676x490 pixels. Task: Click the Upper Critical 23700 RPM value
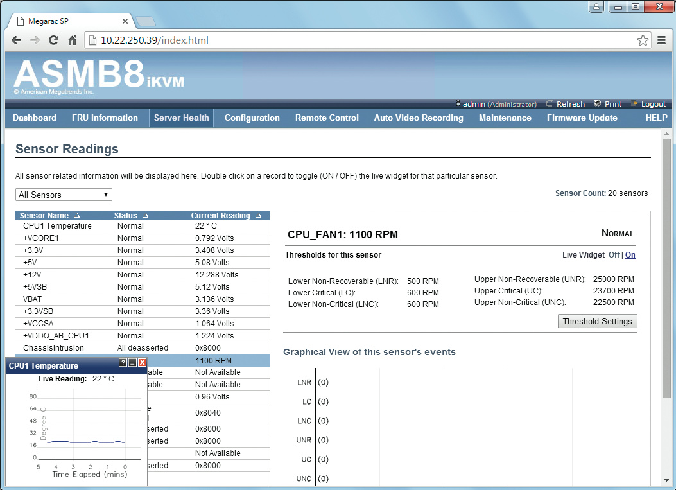pos(613,291)
